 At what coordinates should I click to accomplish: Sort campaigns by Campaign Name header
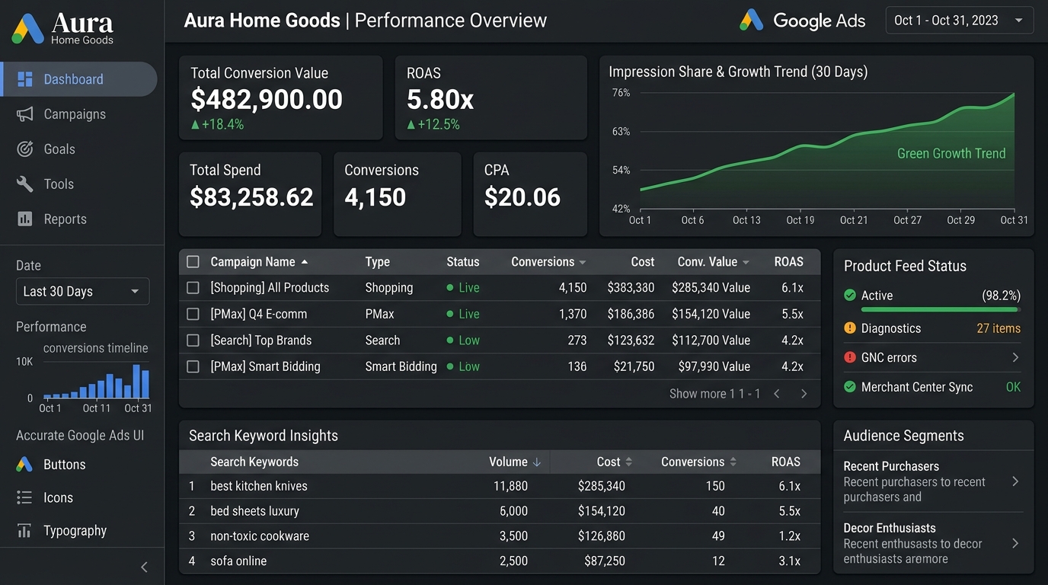(x=259, y=262)
